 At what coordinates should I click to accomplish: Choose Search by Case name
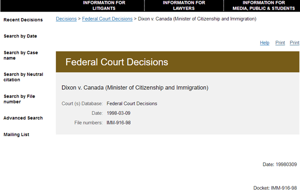click(x=21, y=55)
